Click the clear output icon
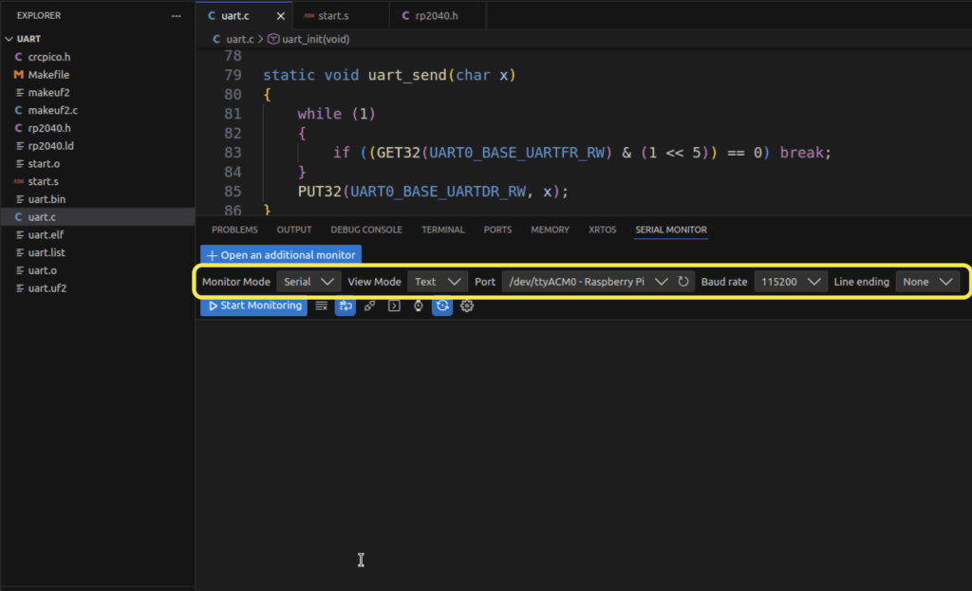Screen dimensions: 972x591 [x=322, y=306]
